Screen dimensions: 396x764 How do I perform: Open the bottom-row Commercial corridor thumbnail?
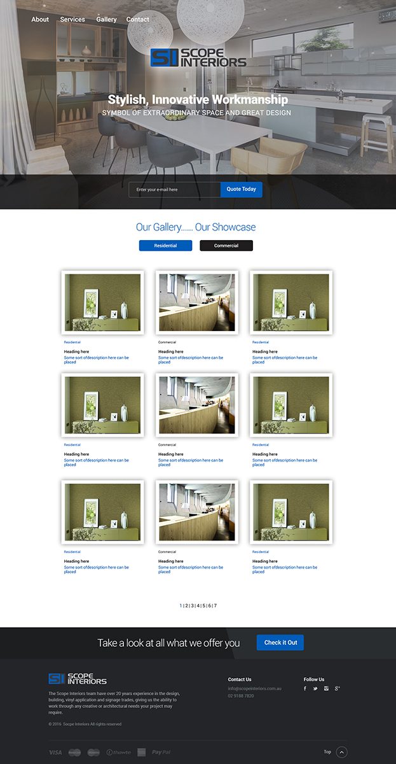(197, 512)
